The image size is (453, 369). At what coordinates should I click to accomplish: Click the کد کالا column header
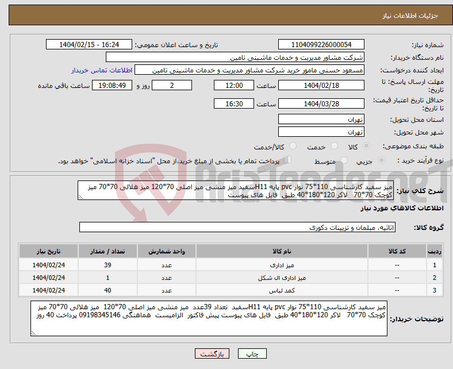397,251
